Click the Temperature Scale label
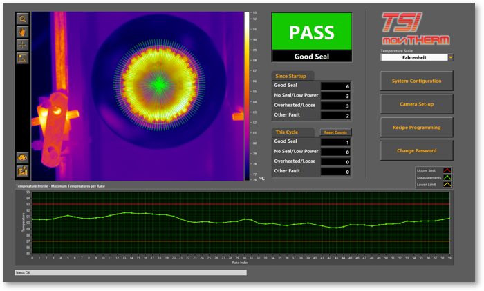Viewport: 484px width, 291px height. click(x=396, y=51)
